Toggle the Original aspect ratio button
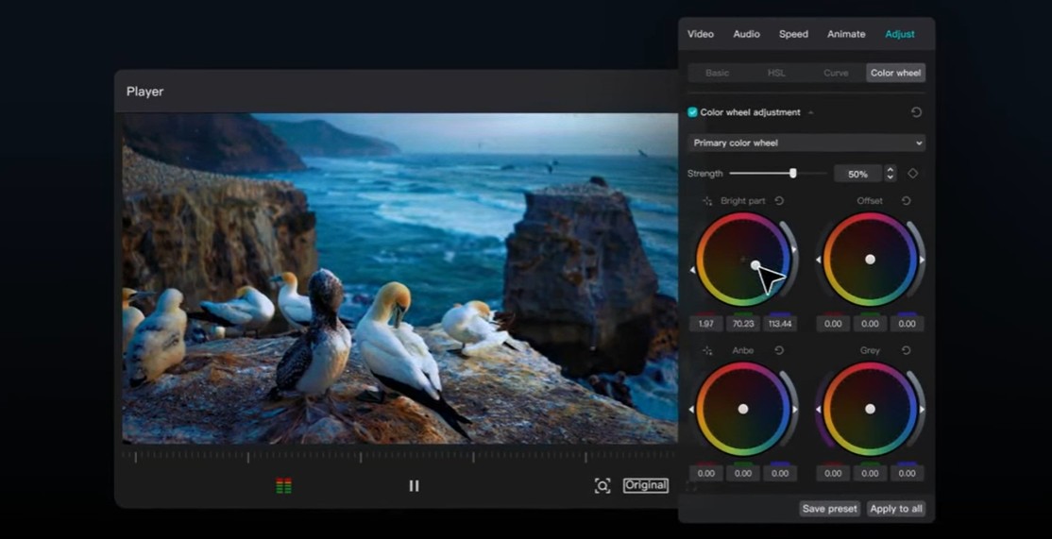Image resolution: width=1052 pixels, height=539 pixels. pos(646,486)
